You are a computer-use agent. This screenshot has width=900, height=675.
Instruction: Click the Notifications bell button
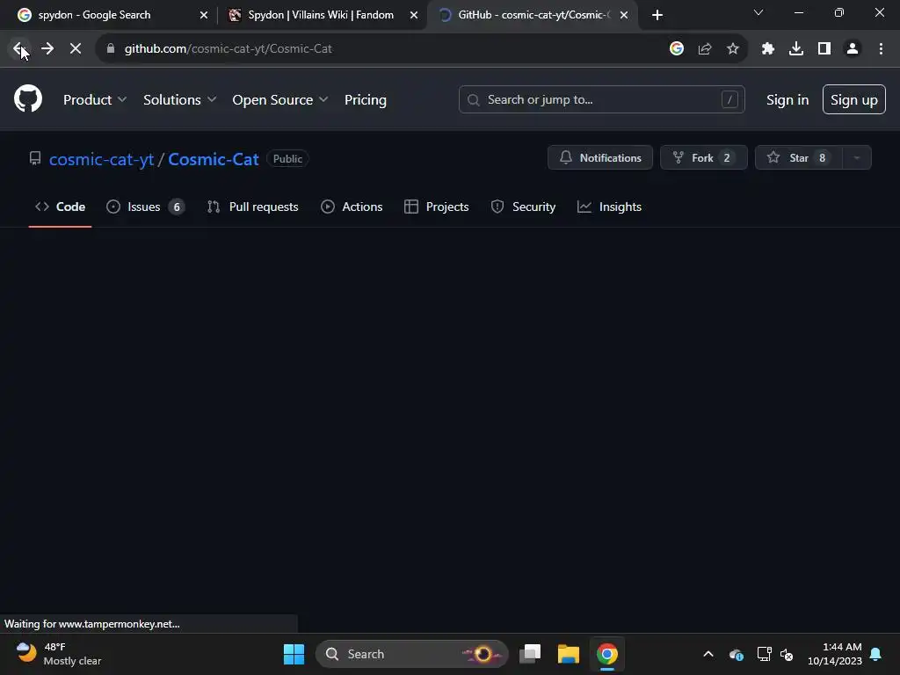click(x=599, y=157)
